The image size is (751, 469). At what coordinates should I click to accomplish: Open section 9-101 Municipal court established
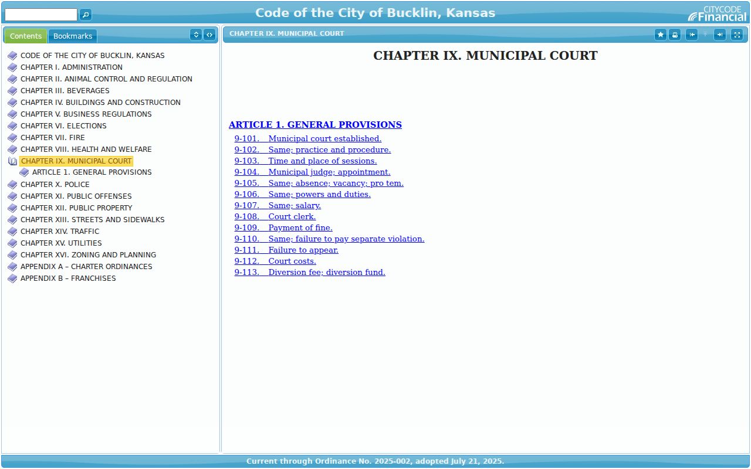pyautogui.click(x=308, y=139)
